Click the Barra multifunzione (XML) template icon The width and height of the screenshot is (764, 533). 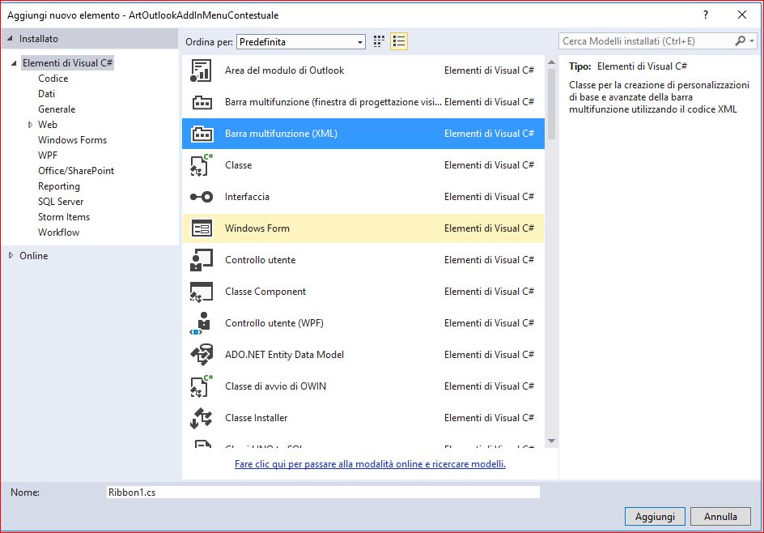point(202,134)
